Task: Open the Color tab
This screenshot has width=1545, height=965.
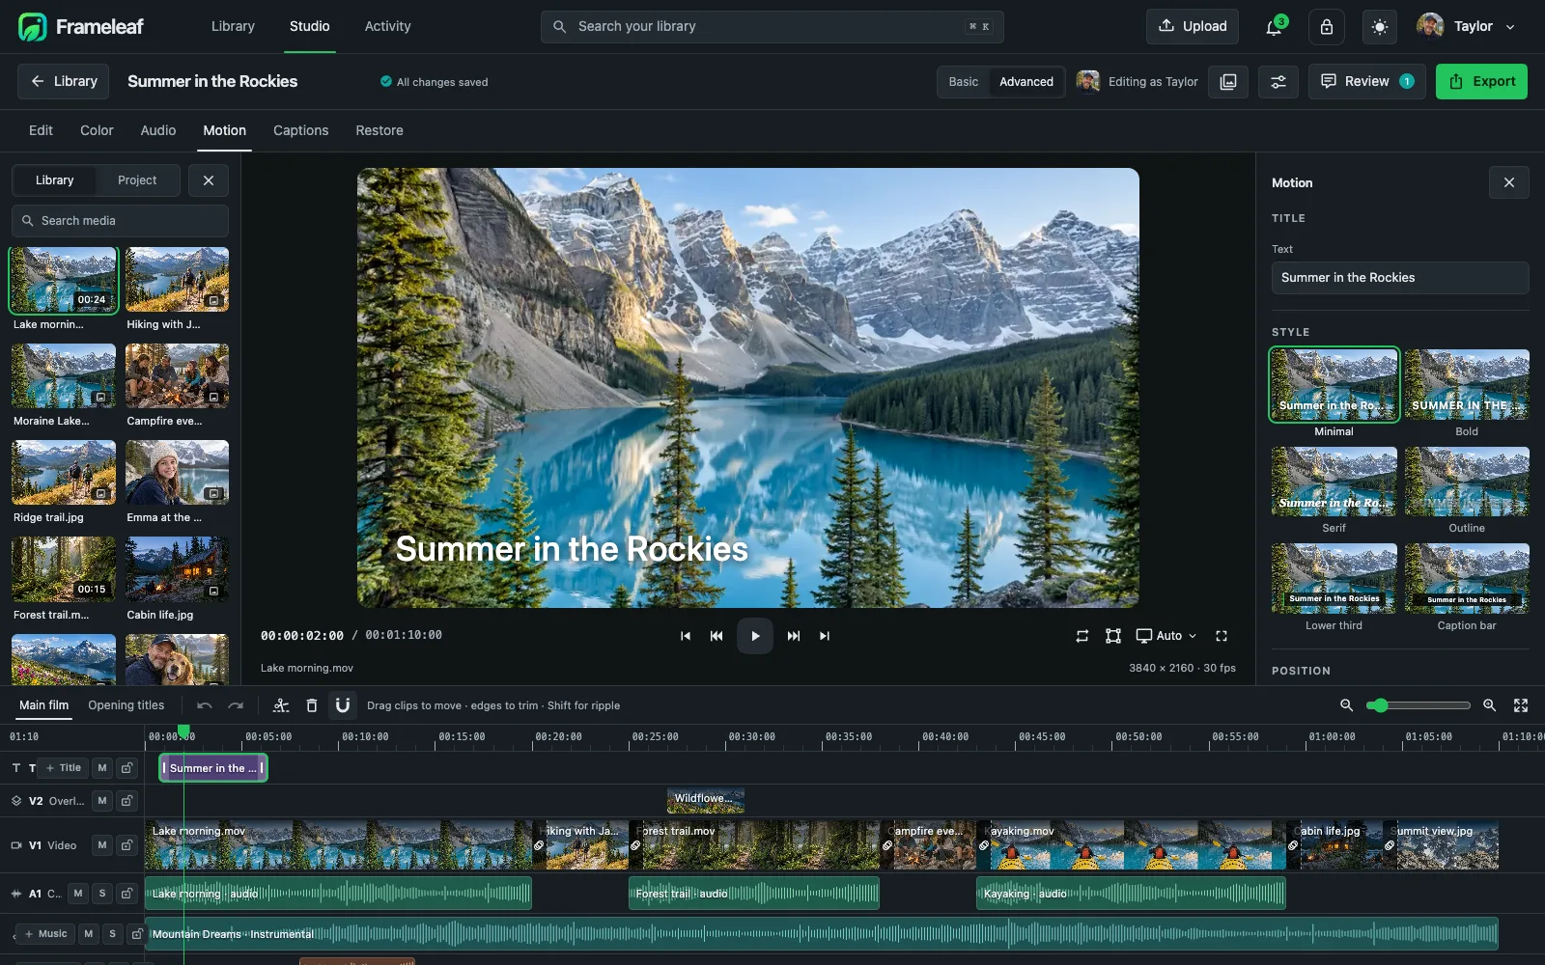Action: click(x=97, y=130)
